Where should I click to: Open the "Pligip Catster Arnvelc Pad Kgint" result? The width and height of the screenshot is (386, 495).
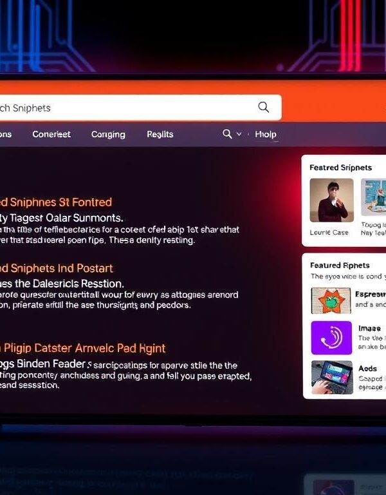82,349
